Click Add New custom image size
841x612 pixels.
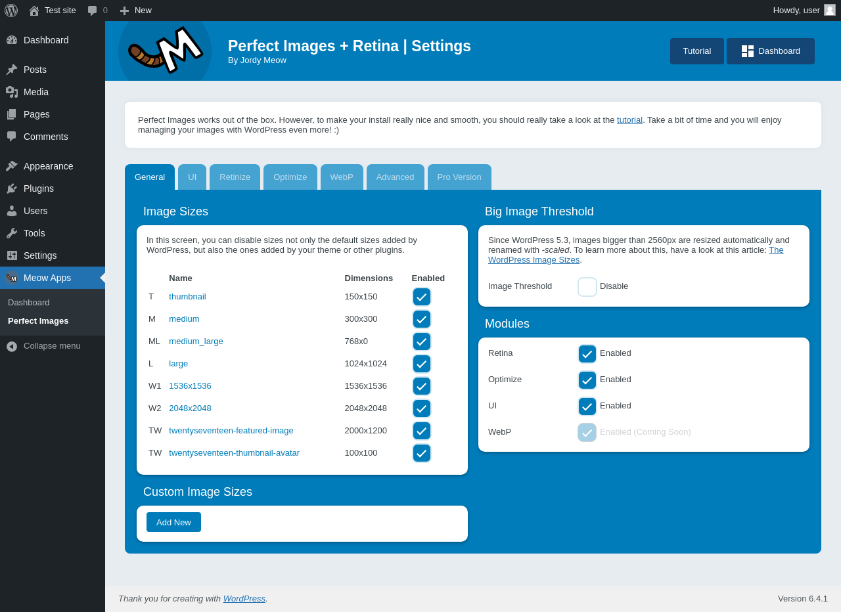[x=173, y=522]
